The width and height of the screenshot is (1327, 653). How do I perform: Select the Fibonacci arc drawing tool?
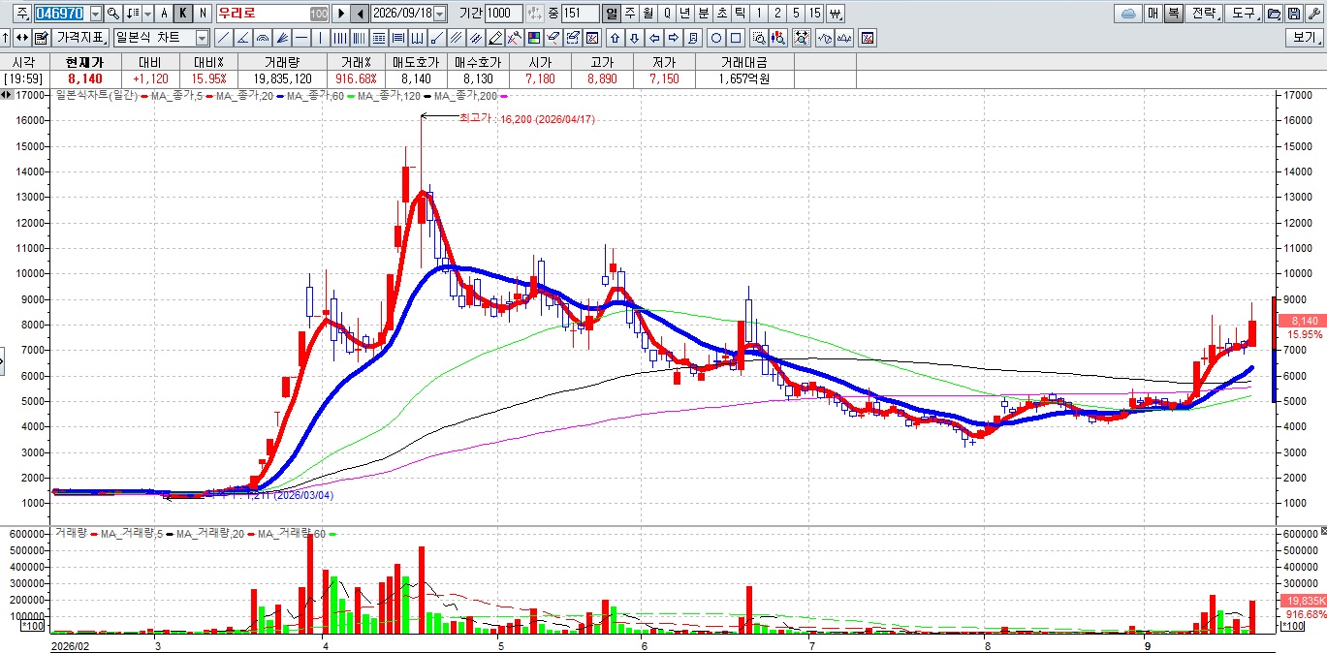[262, 38]
